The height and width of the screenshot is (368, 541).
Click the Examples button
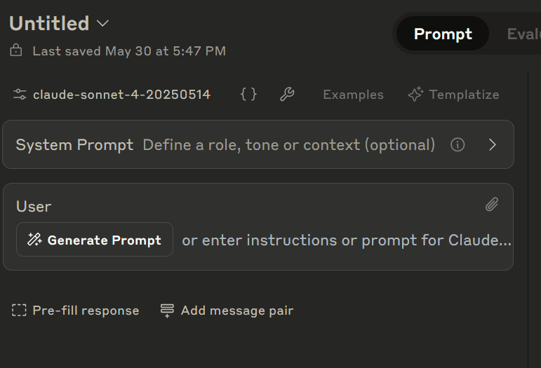(353, 95)
